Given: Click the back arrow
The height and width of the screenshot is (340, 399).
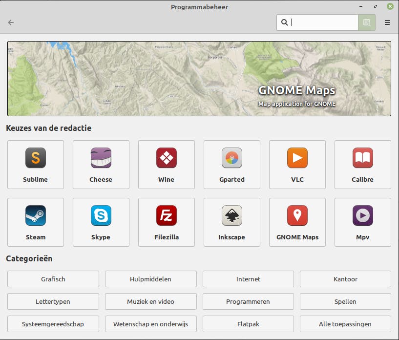Looking at the screenshot, I should coord(11,22).
